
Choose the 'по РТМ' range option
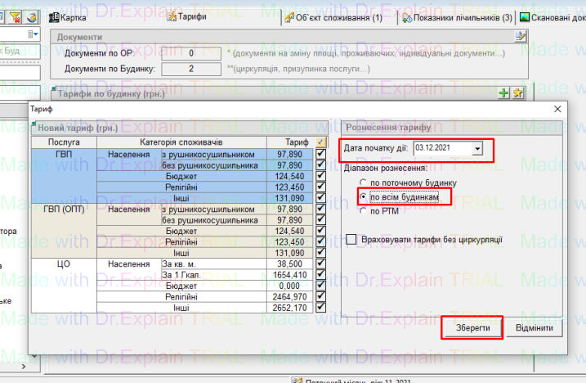(x=363, y=212)
